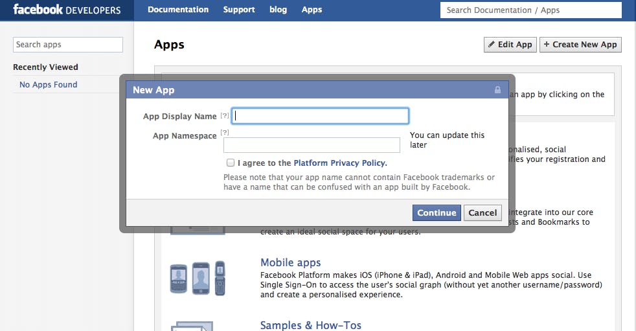
Task: Open the Mobile apps heading link
Action: pos(290,262)
